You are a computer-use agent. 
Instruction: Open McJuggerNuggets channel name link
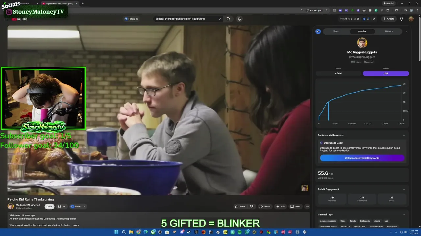(x=27, y=205)
